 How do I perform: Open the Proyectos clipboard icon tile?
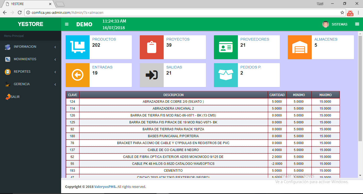tap(152, 47)
